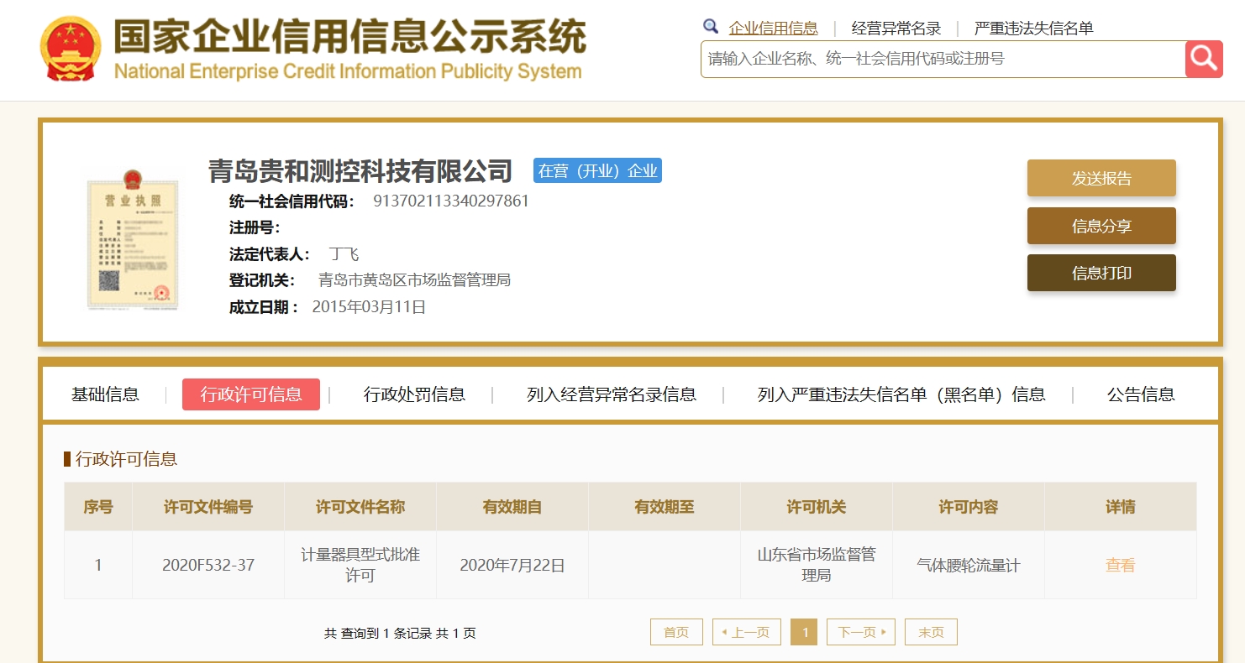Click 计量器具型式批准许可 cell
1245x663 pixels.
pyautogui.click(x=360, y=565)
